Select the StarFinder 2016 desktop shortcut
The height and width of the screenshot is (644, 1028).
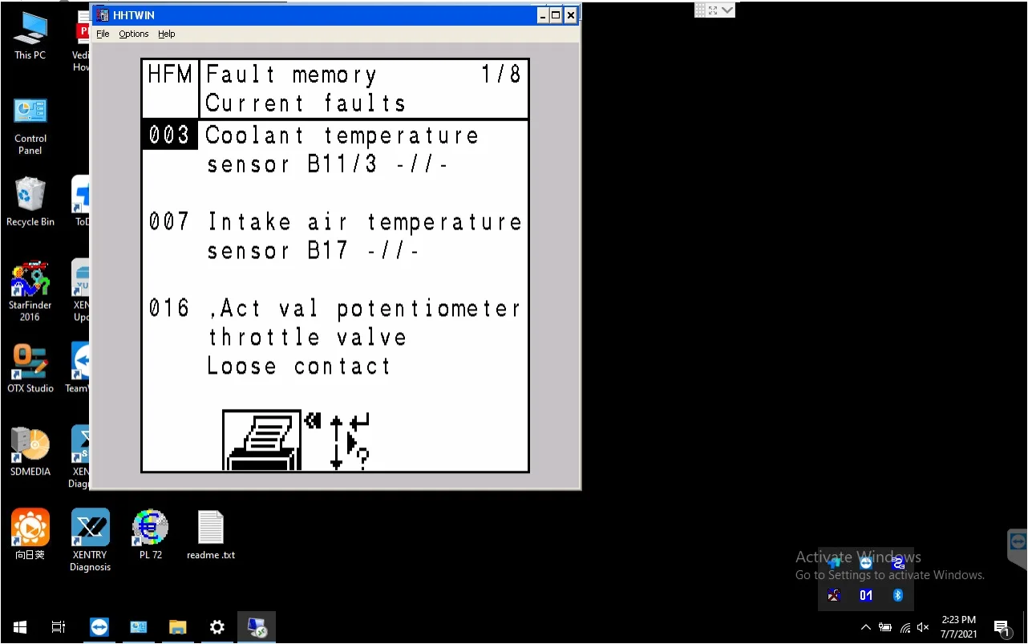30,292
